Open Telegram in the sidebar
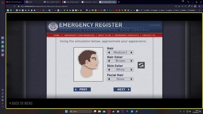The width and height of the screenshot is (203, 114). click(3, 51)
